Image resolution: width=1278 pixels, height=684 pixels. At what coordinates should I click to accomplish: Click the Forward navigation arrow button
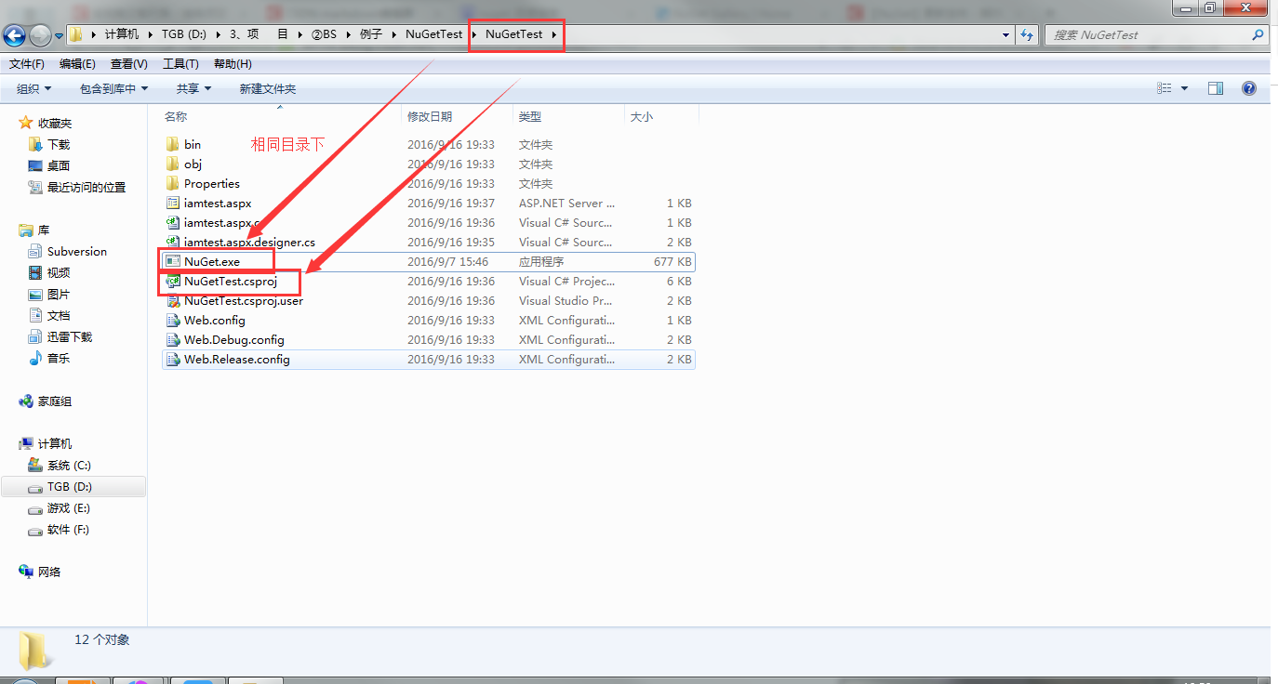40,35
